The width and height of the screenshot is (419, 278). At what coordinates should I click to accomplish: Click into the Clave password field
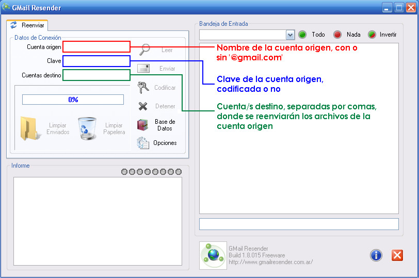click(x=96, y=61)
